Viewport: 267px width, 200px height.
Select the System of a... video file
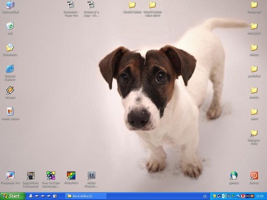click(x=91, y=5)
